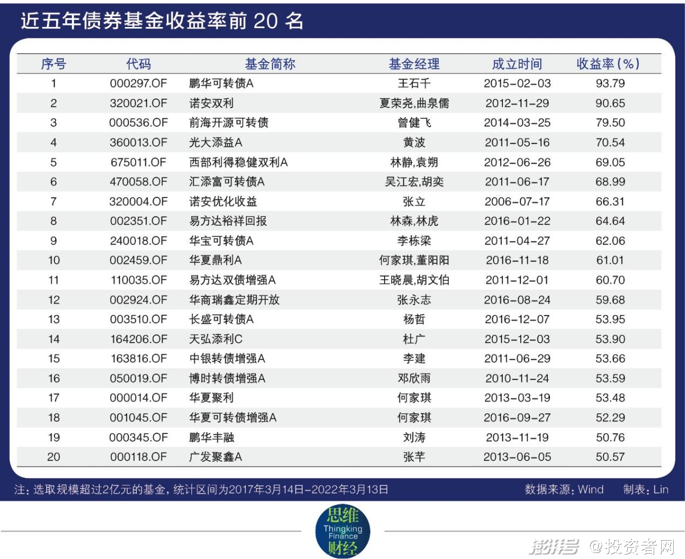Click the 思维财经 Thinking Finance logo

coord(342,531)
